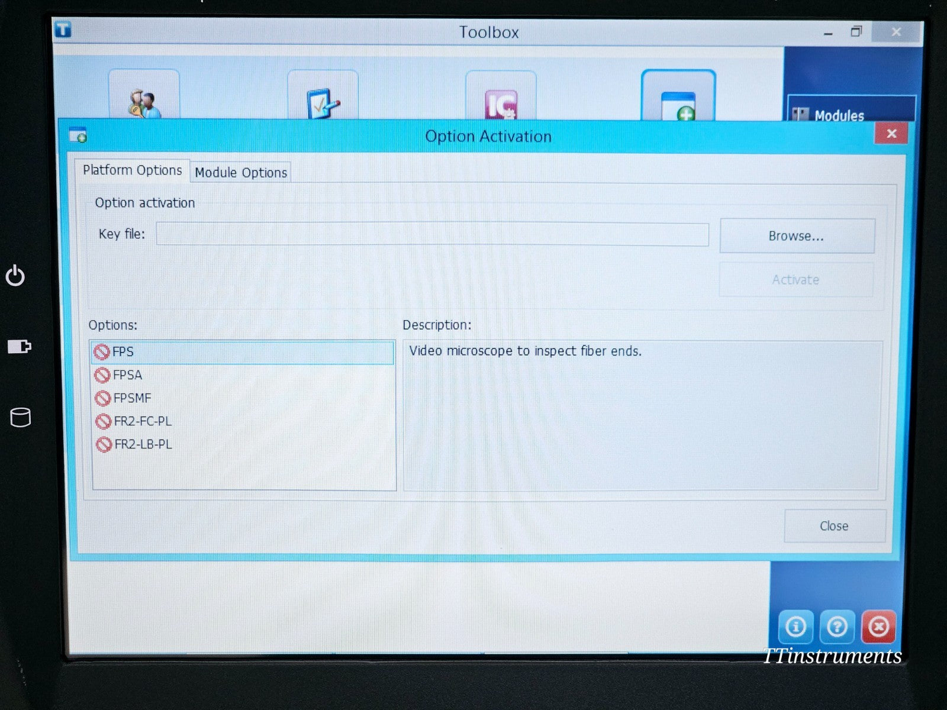The image size is (947, 710).
Task: Click the Close button in dialog
Action: pyautogui.click(x=834, y=526)
